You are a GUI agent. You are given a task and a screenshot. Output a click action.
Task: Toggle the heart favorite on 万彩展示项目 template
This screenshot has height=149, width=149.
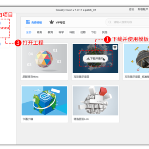[115, 47]
